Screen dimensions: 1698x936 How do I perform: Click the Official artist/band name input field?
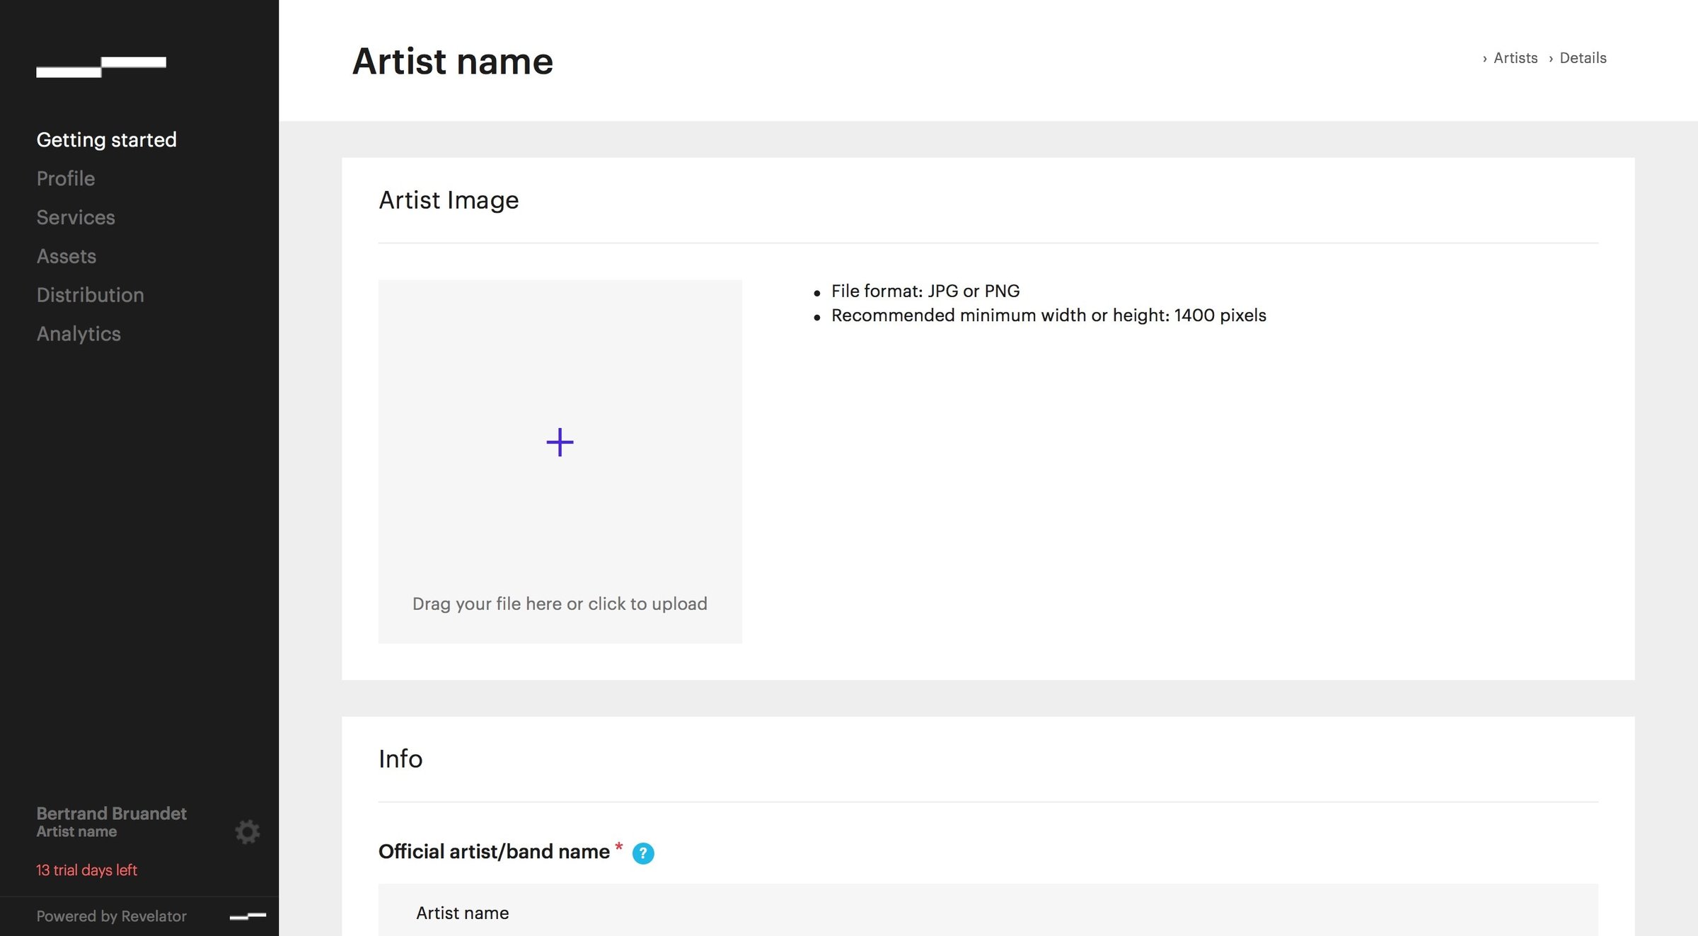tap(988, 911)
